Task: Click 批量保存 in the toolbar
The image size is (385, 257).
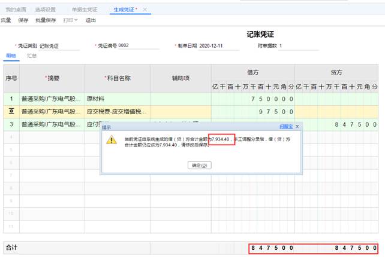Action: pyautogui.click(x=46, y=20)
